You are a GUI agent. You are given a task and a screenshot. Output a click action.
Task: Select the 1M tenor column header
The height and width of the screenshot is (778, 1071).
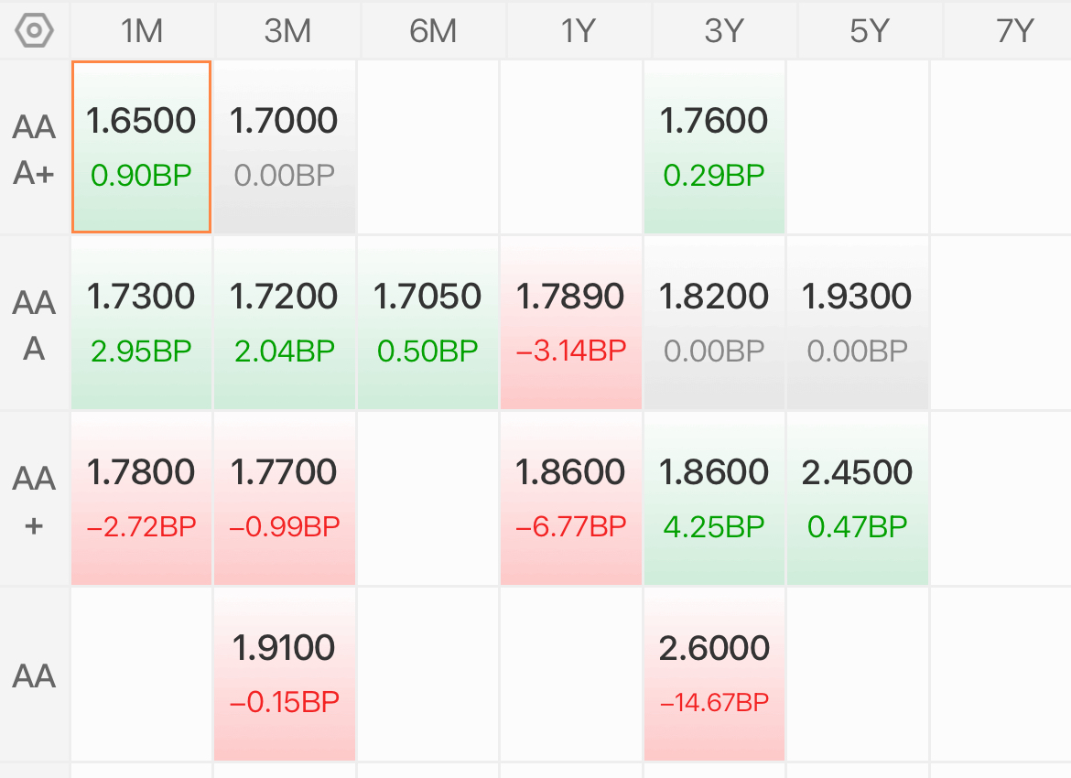pyautogui.click(x=142, y=31)
